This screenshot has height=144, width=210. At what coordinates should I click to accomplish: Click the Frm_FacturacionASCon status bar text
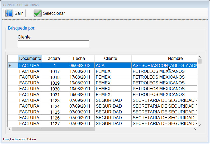(20, 139)
